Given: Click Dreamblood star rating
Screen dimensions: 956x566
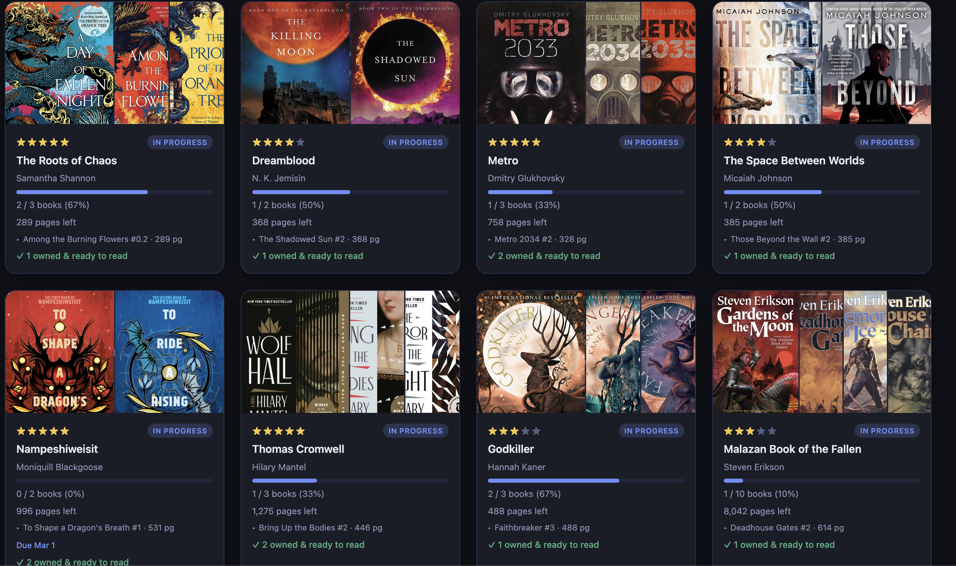Looking at the screenshot, I should pos(278,142).
